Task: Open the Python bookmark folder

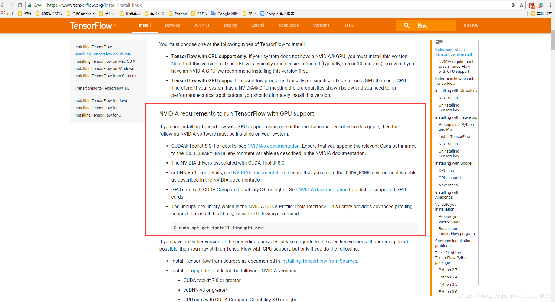Action: point(178,14)
